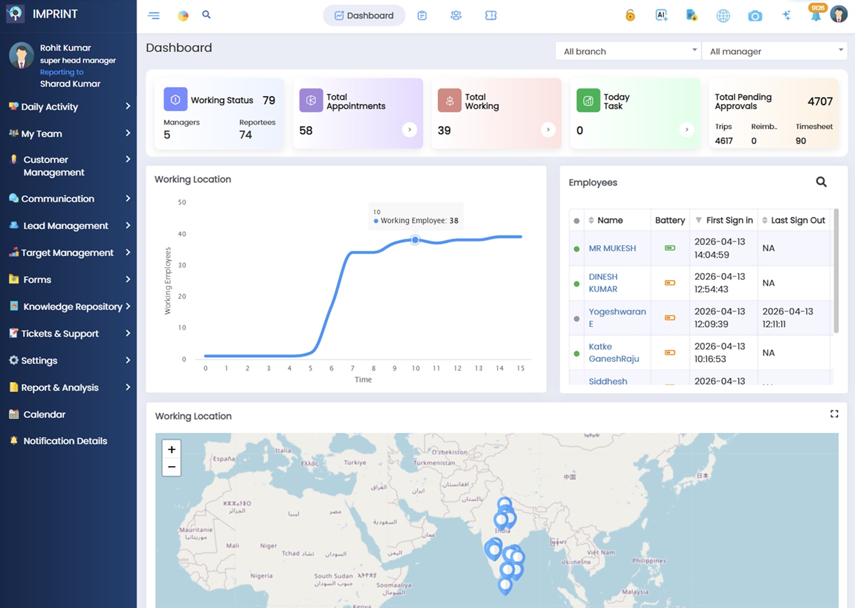This screenshot has width=855, height=608.
Task: Open the All manager dropdown
Action: [775, 51]
